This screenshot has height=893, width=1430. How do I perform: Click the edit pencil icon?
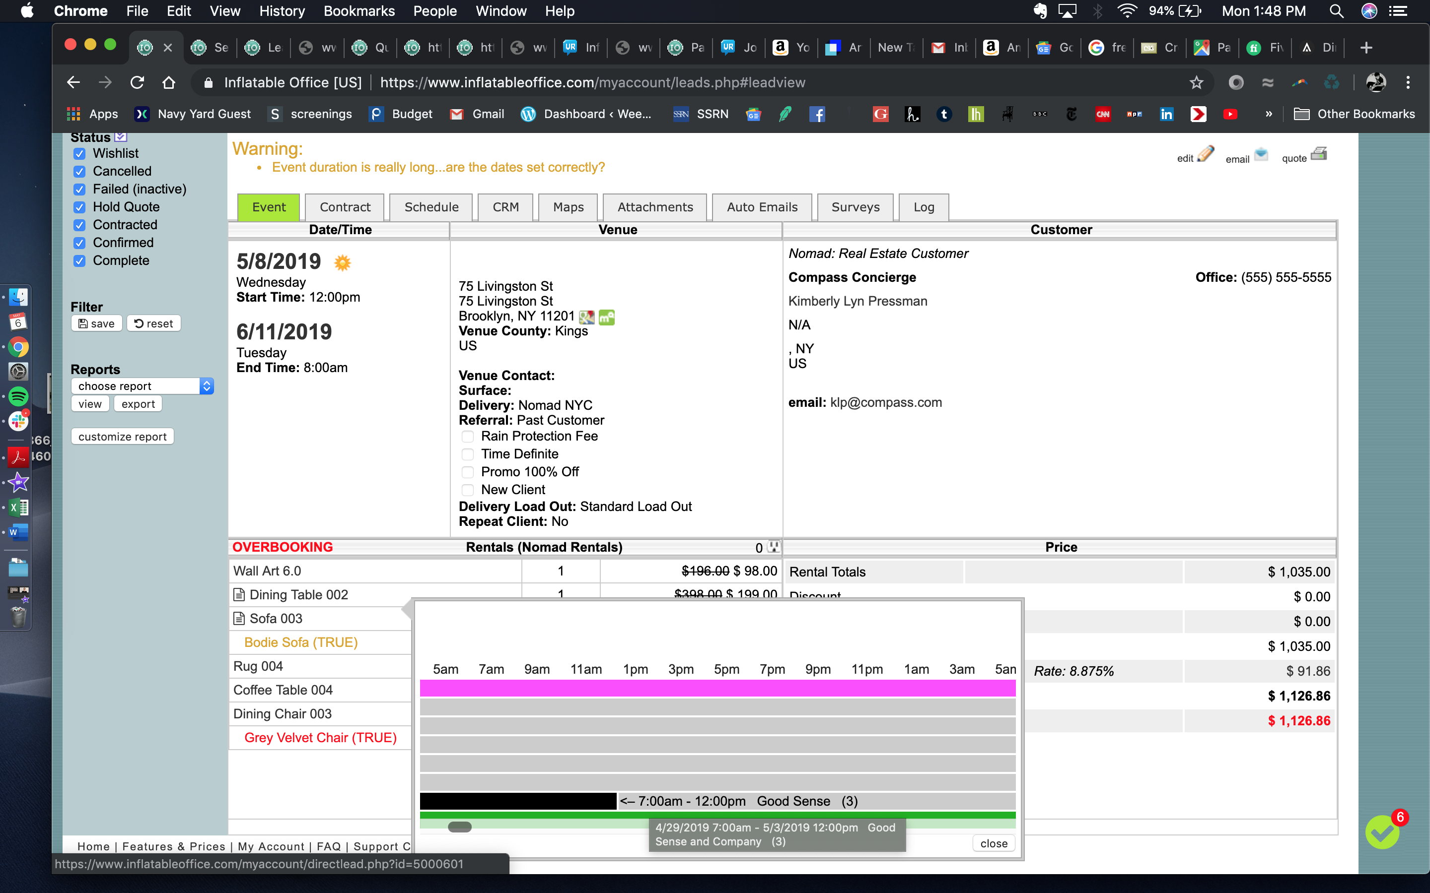(1205, 154)
